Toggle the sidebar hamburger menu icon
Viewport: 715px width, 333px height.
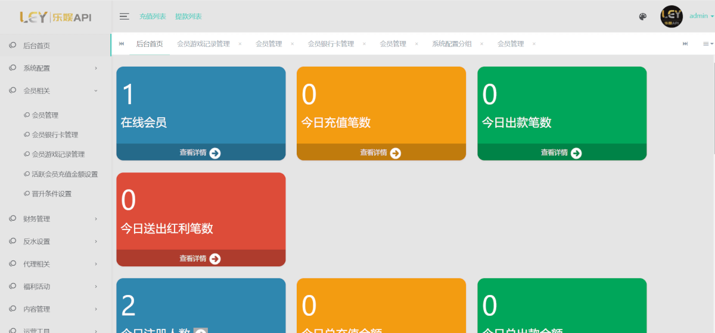(125, 17)
